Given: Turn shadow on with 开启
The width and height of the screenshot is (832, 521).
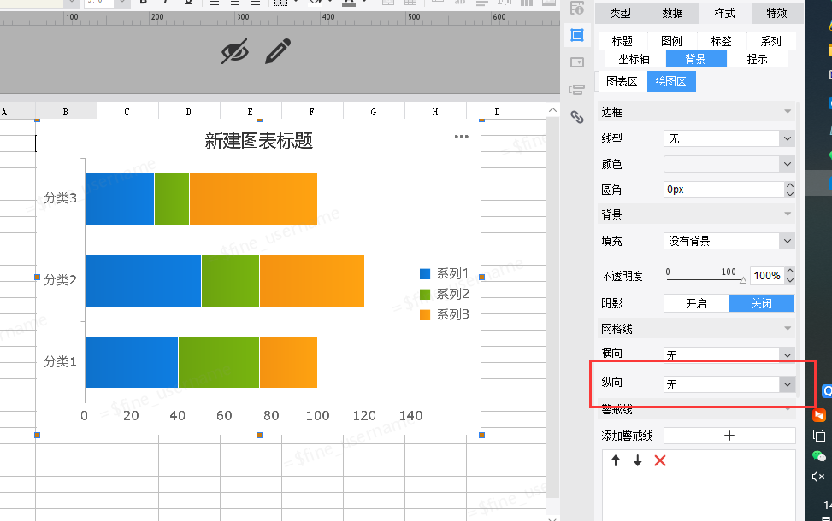Looking at the screenshot, I should 697,303.
